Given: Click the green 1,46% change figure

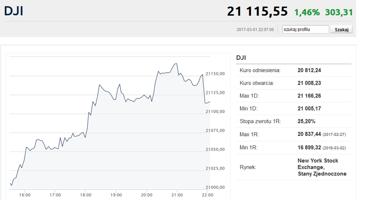Looking at the screenshot, I should point(307,13).
